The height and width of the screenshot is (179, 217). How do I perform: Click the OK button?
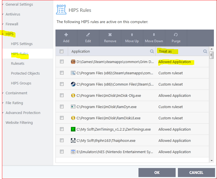click(157, 173)
